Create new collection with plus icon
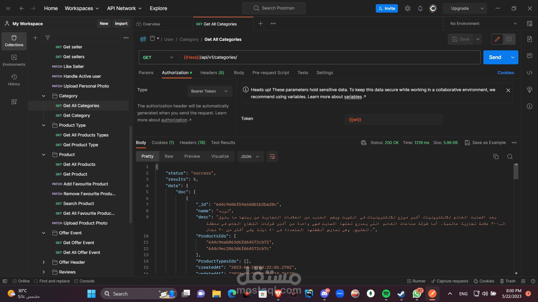The image size is (538, 302). pos(35,38)
